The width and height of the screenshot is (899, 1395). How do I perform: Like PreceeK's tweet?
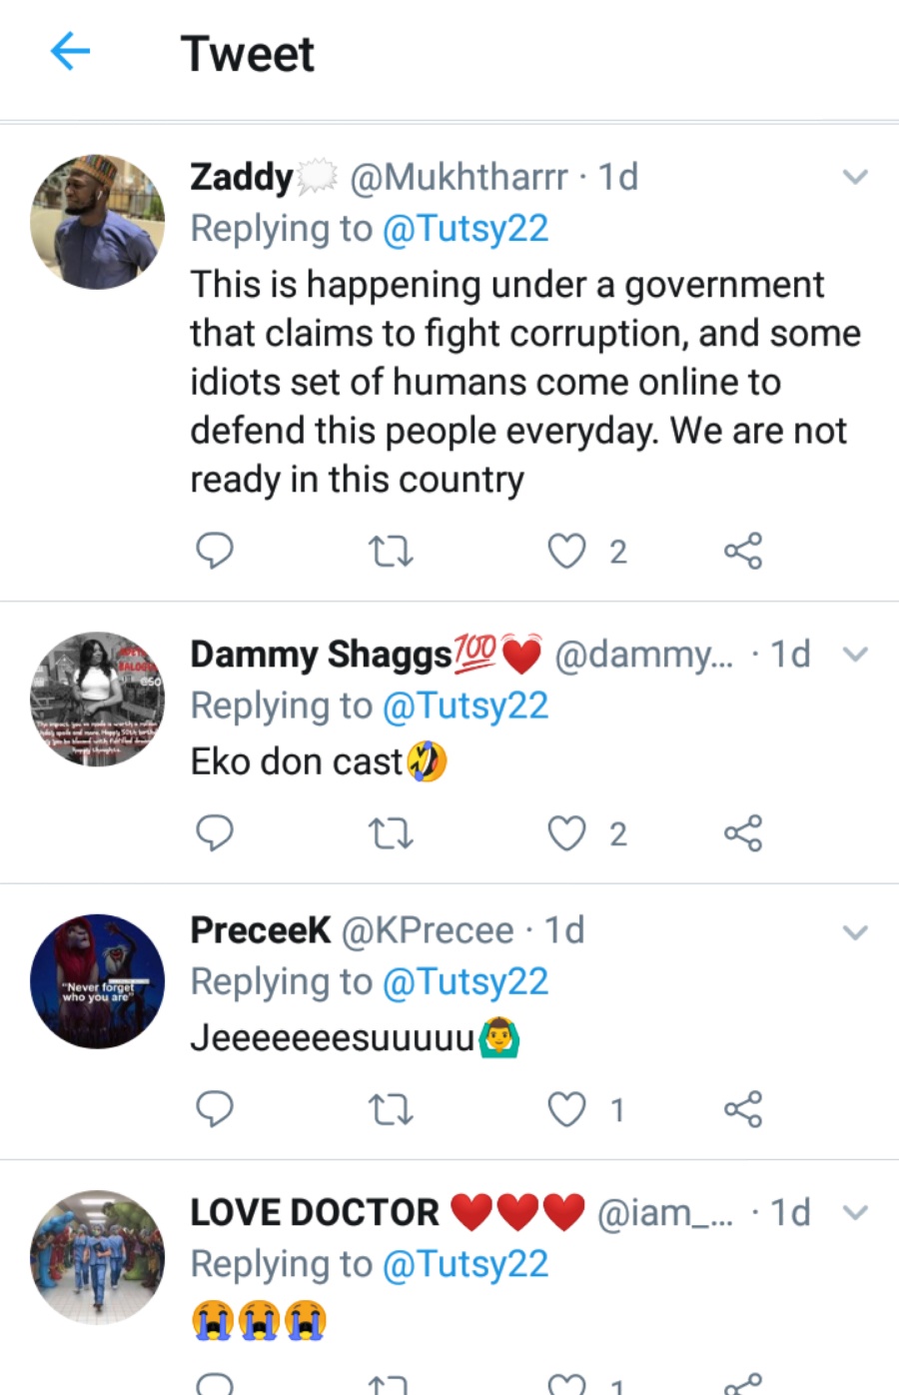pyautogui.click(x=566, y=1109)
